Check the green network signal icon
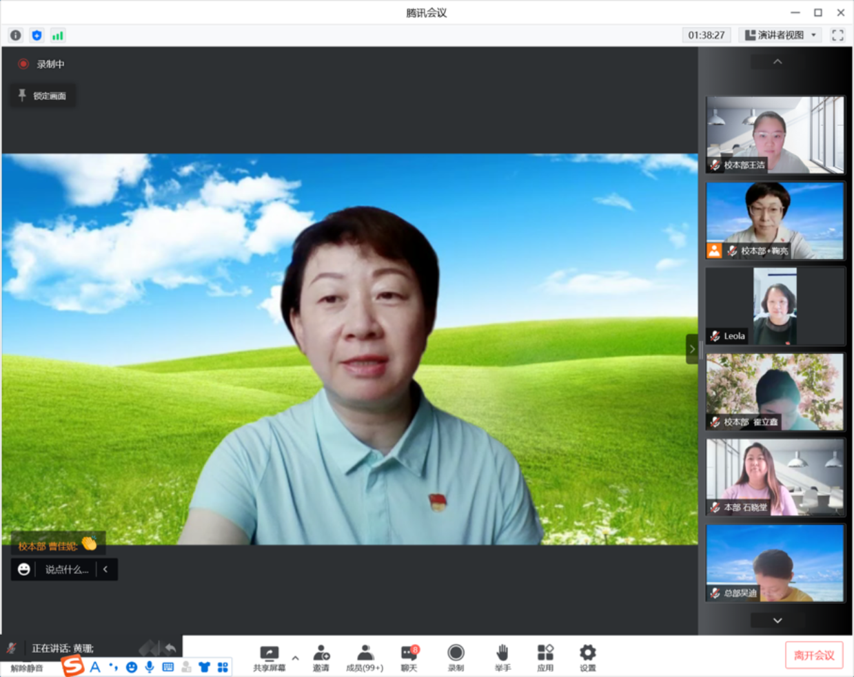The width and height of the screenshot is (854, 677). click(58, 35)
